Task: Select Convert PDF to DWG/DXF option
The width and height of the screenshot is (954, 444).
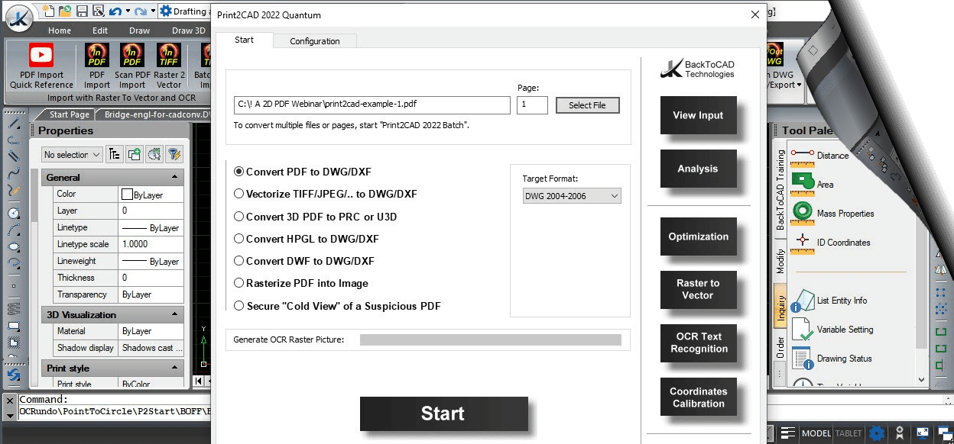Action: point(303,172)
